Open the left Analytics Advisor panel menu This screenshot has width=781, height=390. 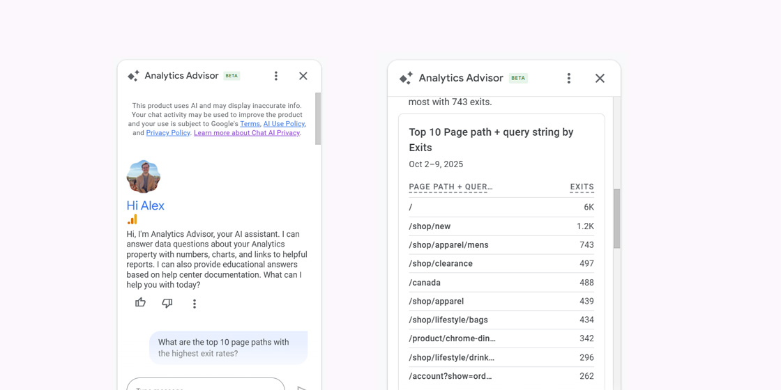[x=276, y=76]
